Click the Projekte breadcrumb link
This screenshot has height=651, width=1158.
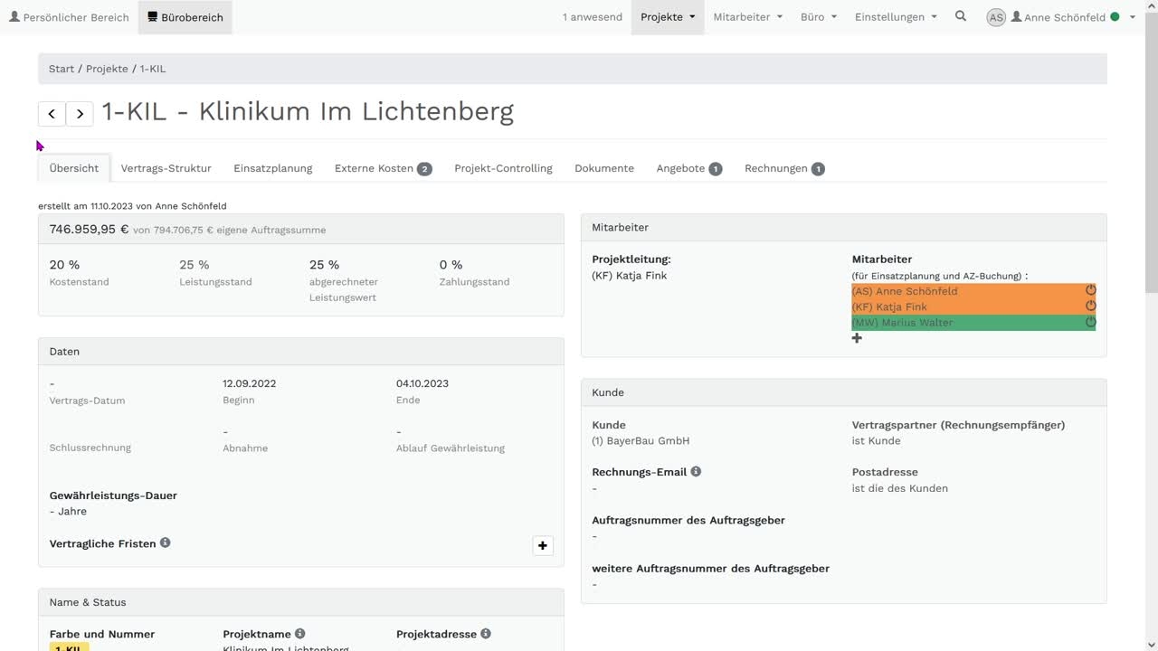tap(107, 69)
